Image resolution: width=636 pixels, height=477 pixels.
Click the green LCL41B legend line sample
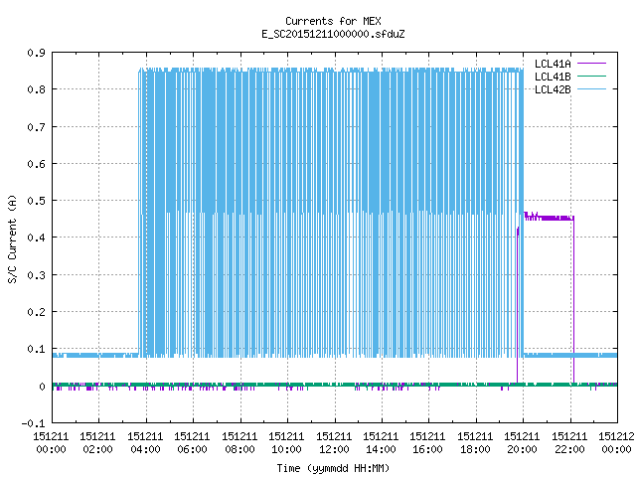point(591,77)
